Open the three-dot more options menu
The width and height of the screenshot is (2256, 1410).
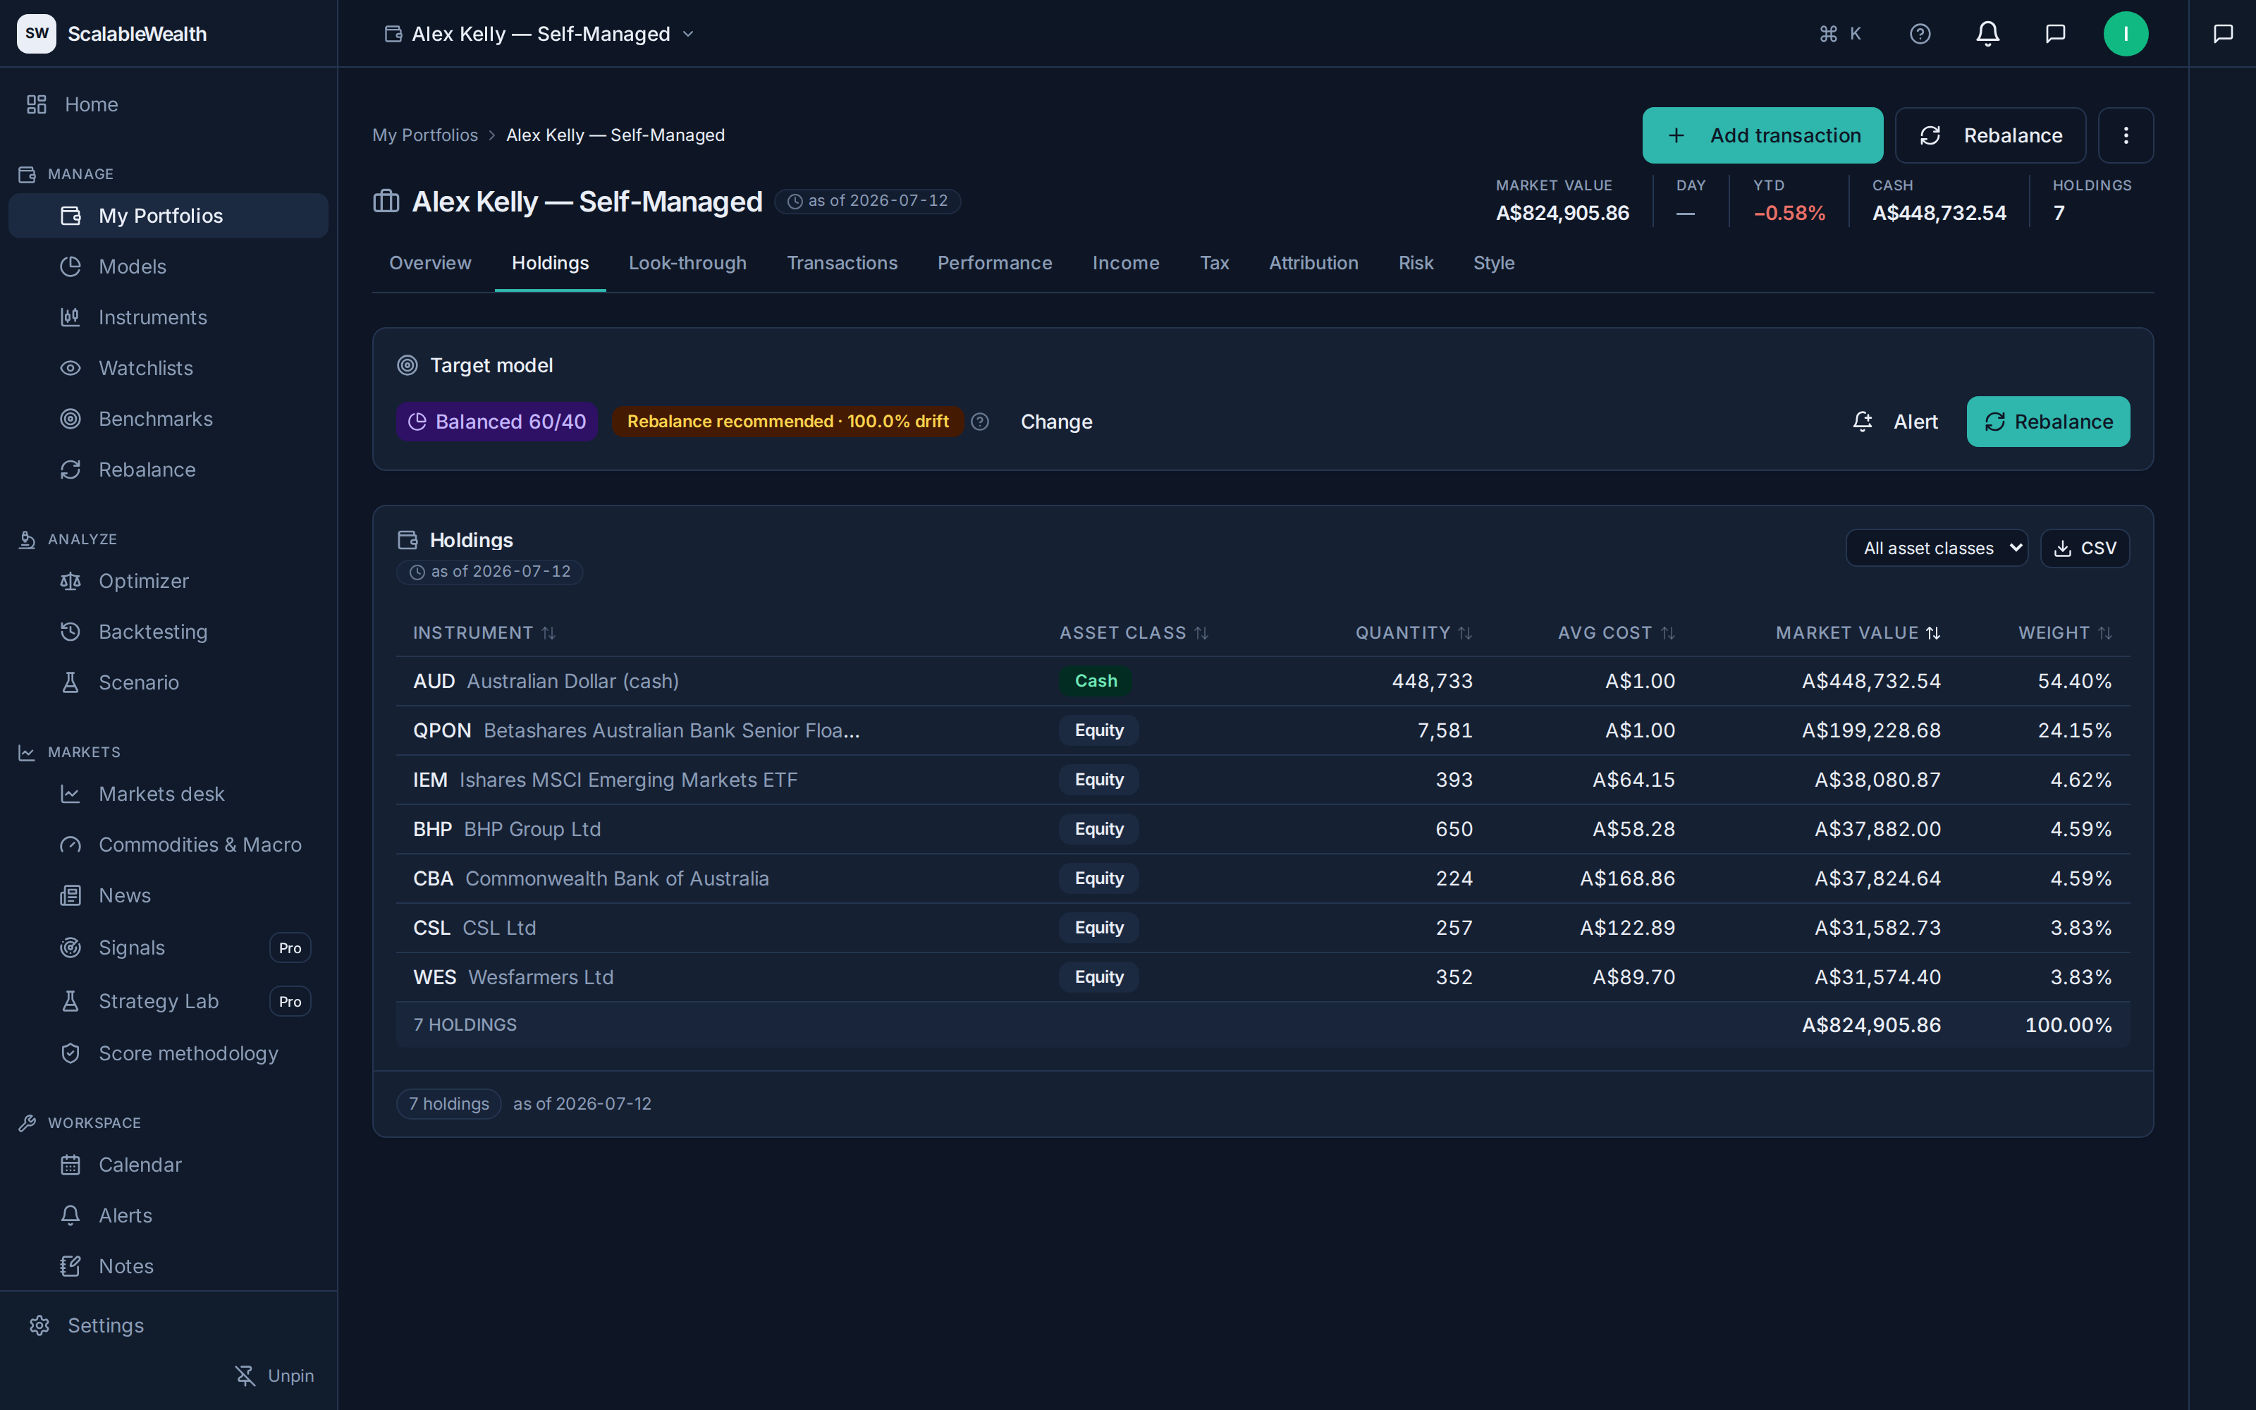click(x=2126, y=135)
